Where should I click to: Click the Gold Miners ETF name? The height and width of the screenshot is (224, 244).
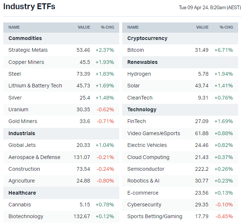pos(23,121)
